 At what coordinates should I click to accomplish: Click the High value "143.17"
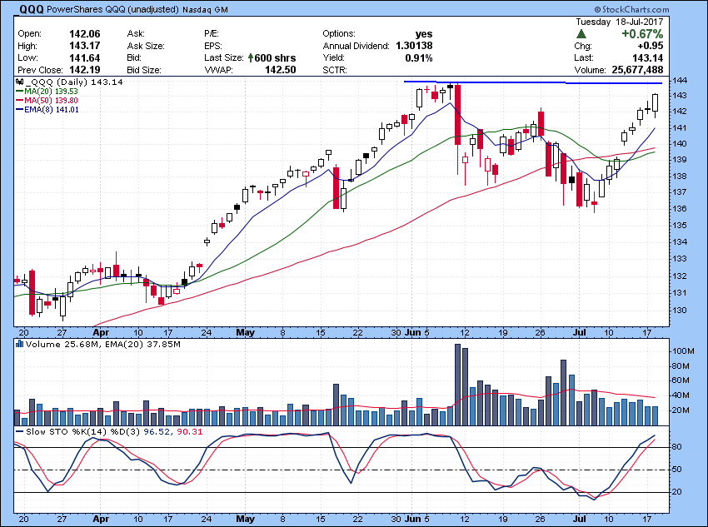[85, 46]
